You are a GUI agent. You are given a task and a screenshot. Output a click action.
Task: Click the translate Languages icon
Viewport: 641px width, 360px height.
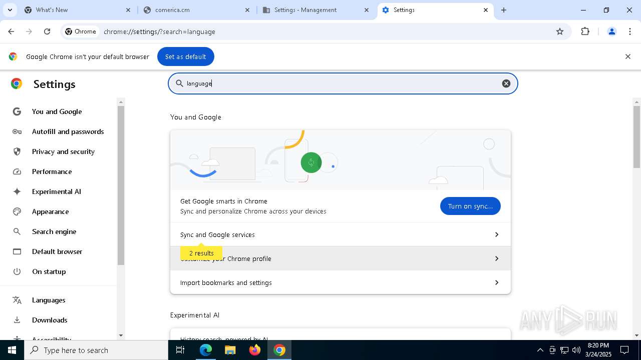click(x=17, y=300)
